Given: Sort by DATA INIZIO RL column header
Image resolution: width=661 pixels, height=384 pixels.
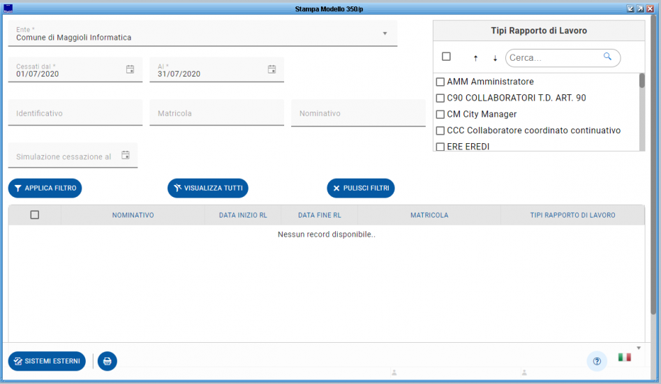Looking at the screenshot, I should point(243,215).
